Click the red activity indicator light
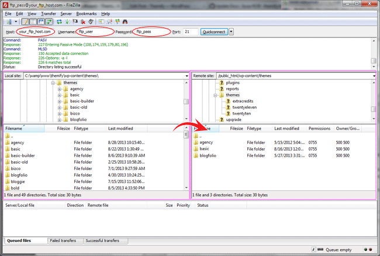Screen dimensions: 380x256 point(370,250)
